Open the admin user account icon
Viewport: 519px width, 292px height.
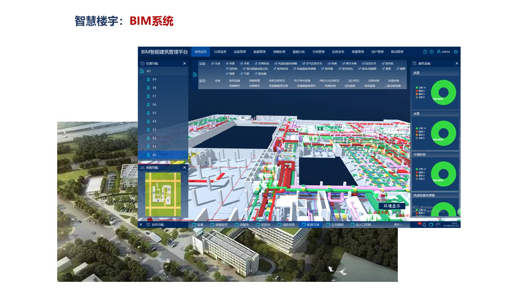click(439, 52)
